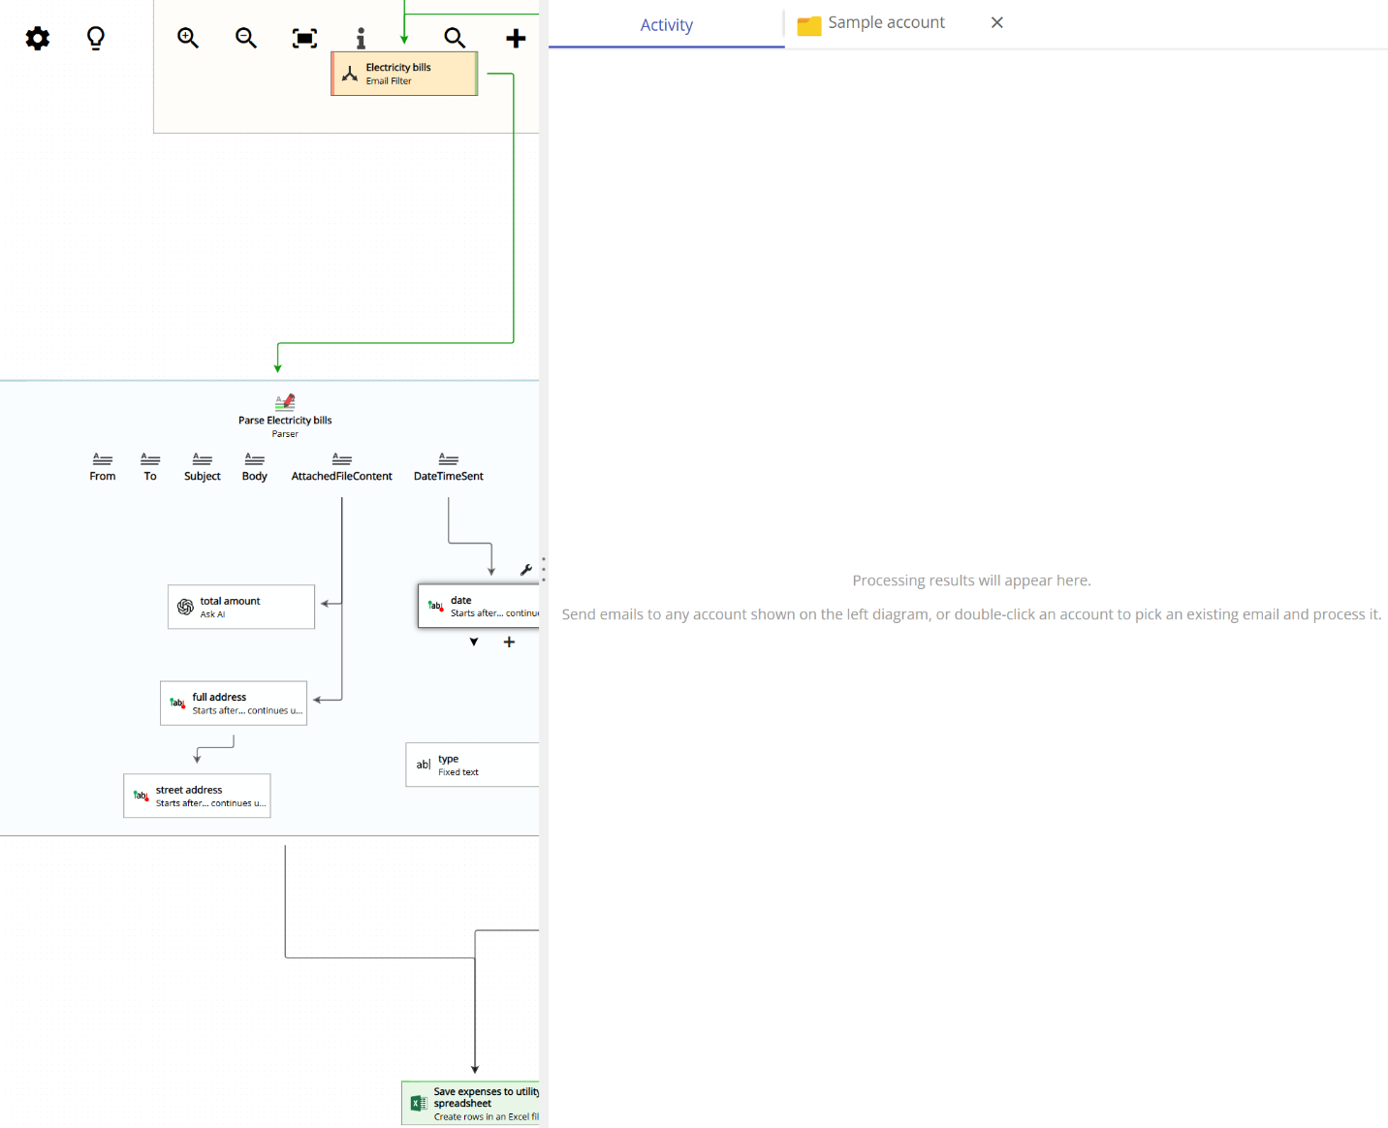Add a field using the plus below date

509,642
